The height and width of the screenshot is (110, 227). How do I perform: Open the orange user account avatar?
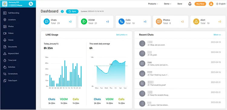point(211,4)
